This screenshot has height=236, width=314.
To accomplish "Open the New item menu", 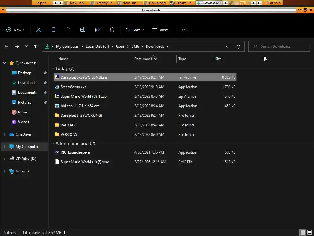I will click(x=16, y=30).
